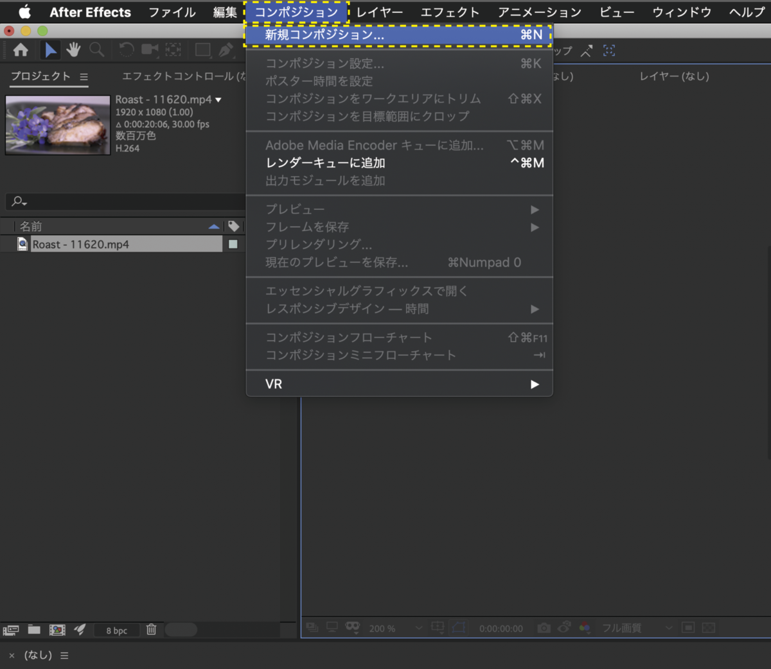Switch to the プロジェクト panel tab
The image size is (771, 669).
point(40,76)
